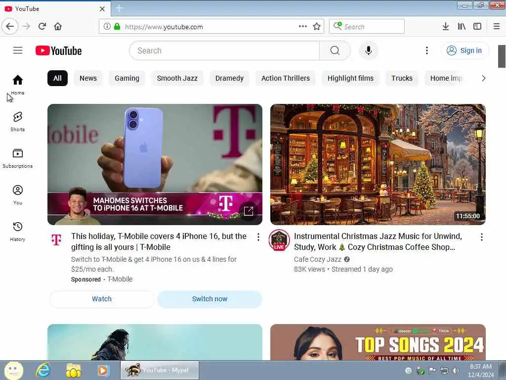Click the green padlock security icon
The image size is (506, 380).
click(x=117, y=26)
